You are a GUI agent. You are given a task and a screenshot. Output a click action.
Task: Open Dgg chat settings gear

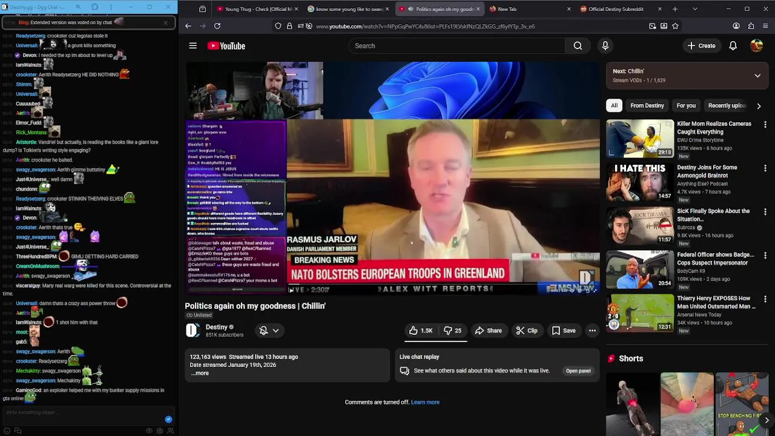(x=160, y=431)
